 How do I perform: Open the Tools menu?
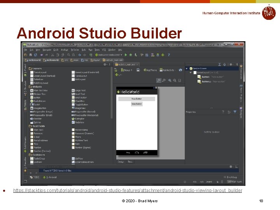[97, 50]
